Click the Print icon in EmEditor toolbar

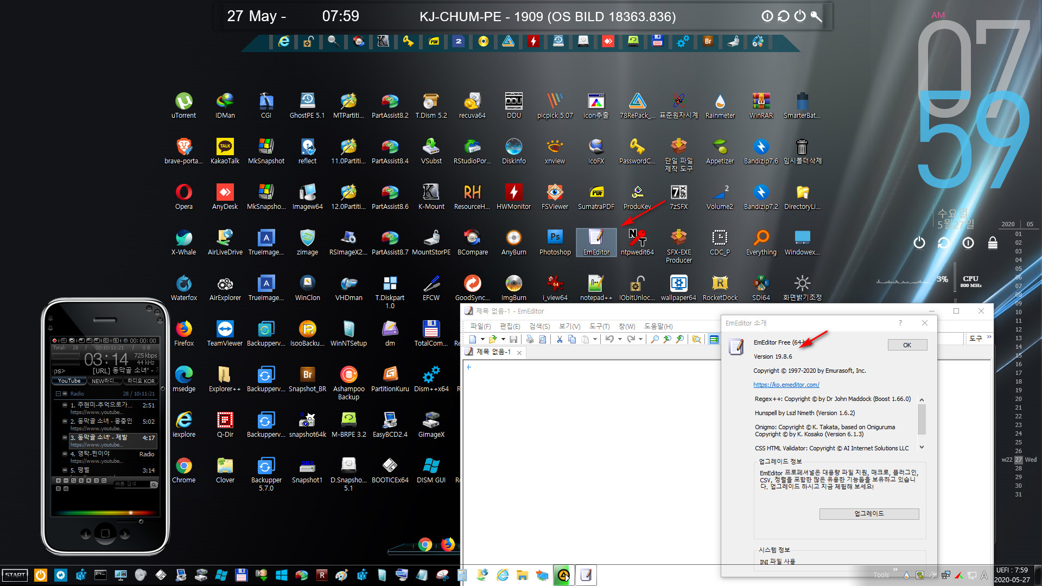[x=530, y=339]
